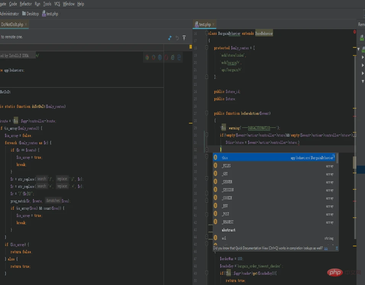
Task: Collapse the BargainBehavior class fold marker
Action: (207, 34)
